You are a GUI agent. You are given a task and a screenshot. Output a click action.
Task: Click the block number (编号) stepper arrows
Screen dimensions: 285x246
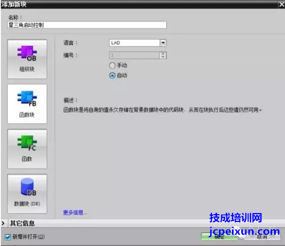[163, 55]
